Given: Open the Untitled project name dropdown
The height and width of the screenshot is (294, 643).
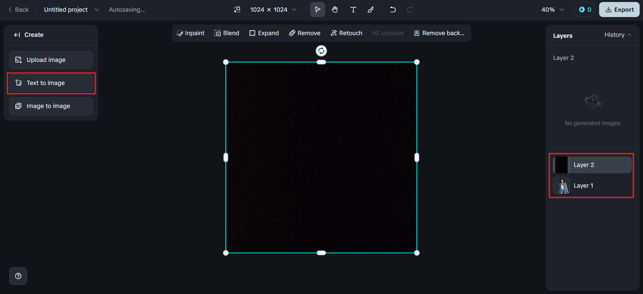Looking at the screenshot, I should point(71,10).
